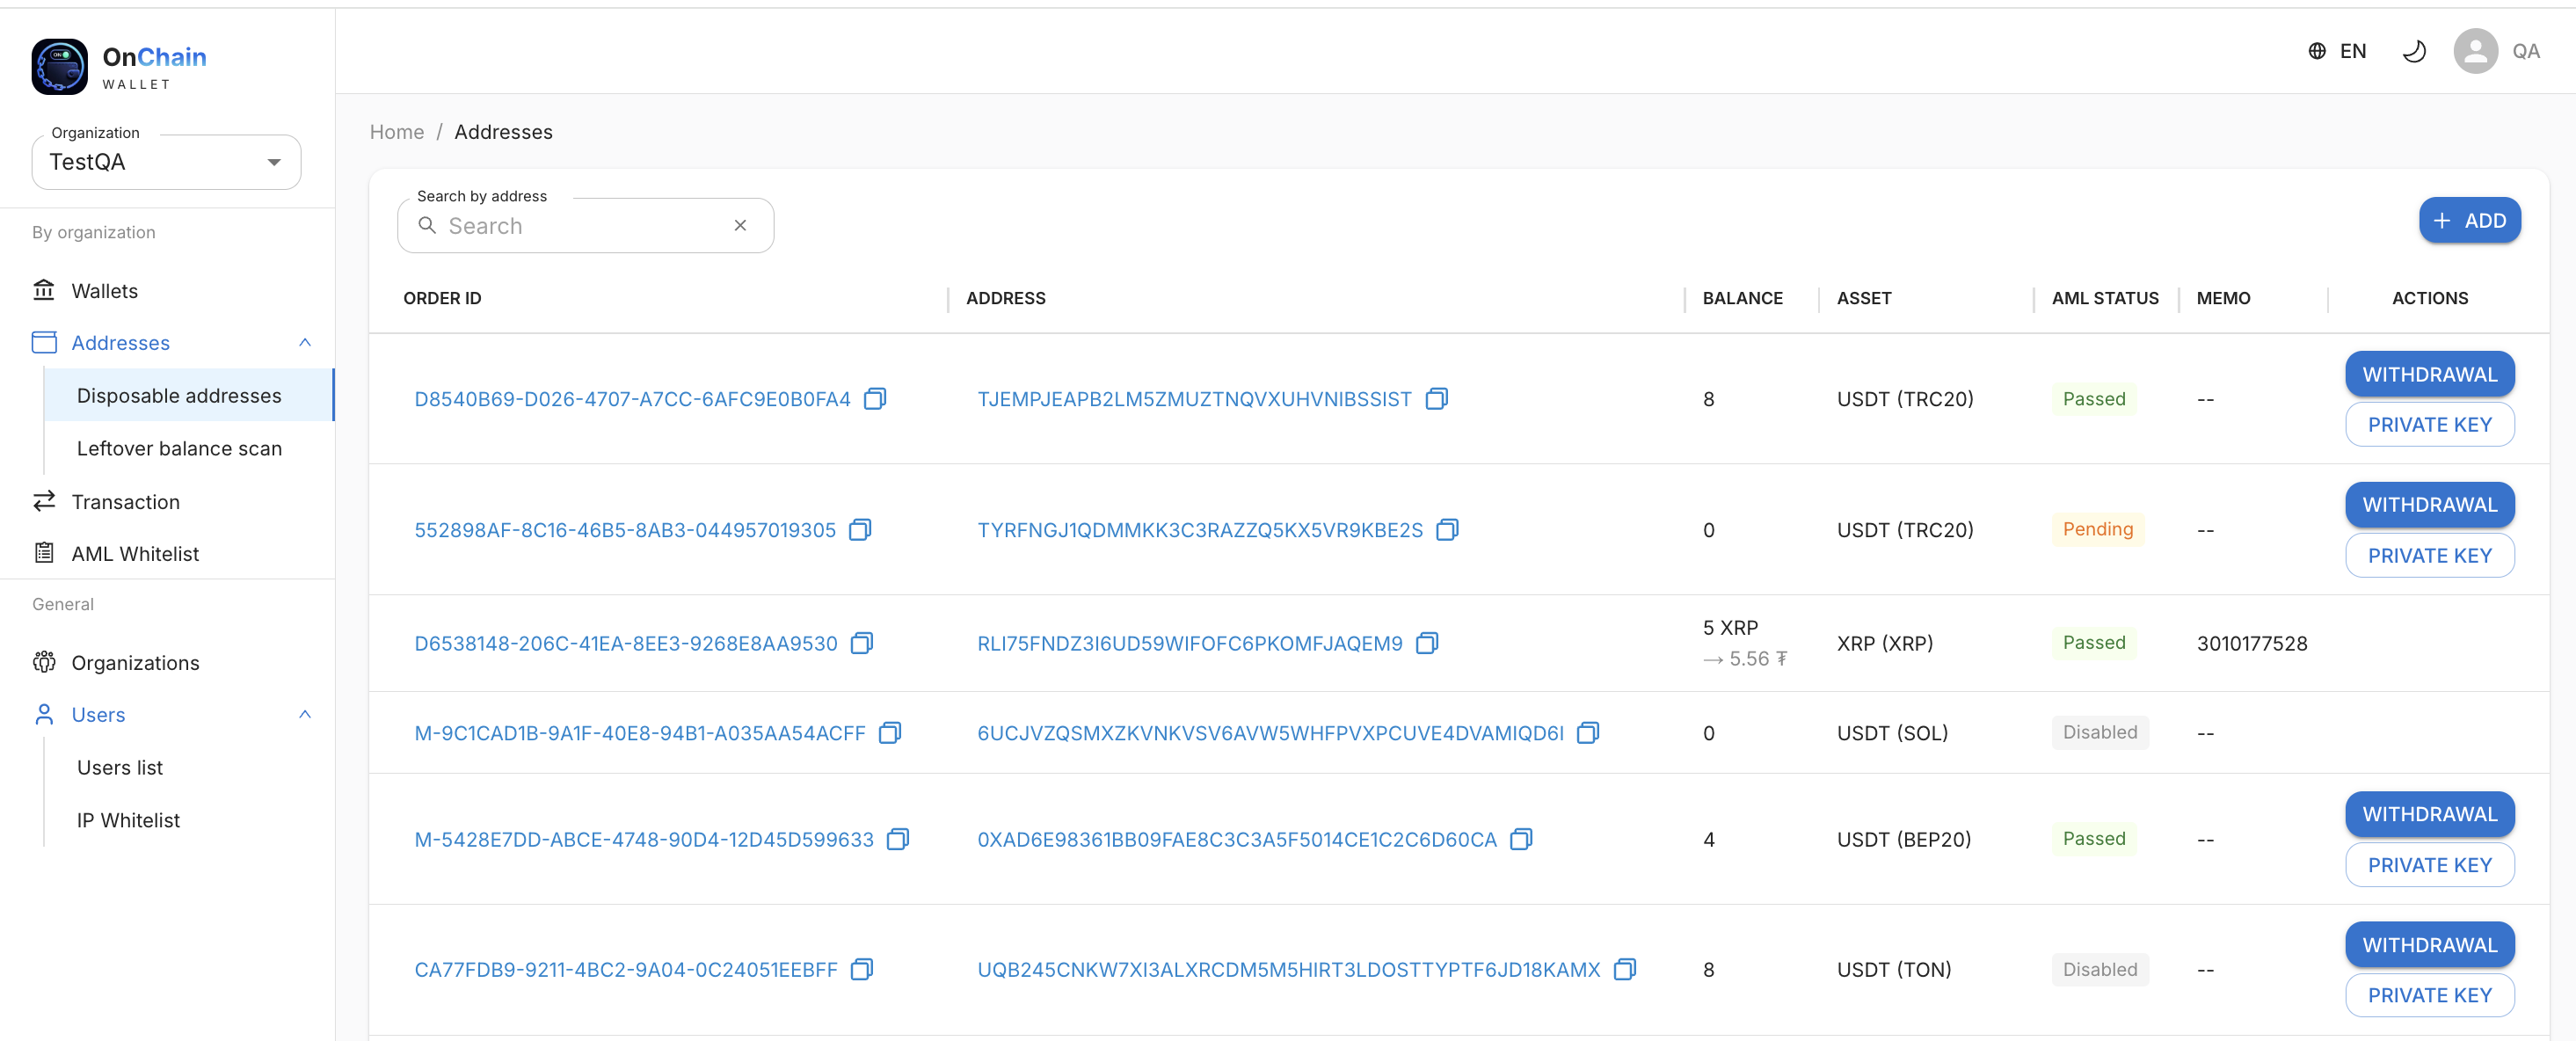This screenshot has width=2576, height=1041.
Task: Click the Pending AML status badge
Action: point(2097,529)
